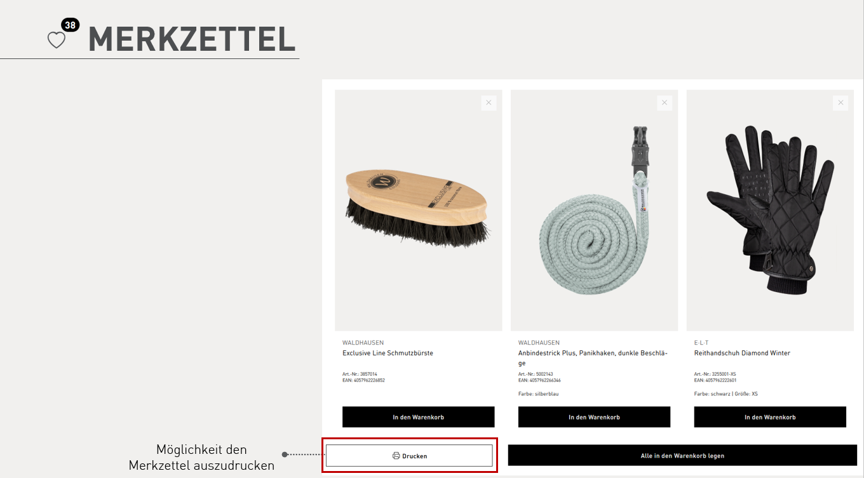864x478 pixels.
Task: Add the Anbindestrick Plus to the Warenkorb
Action: (x=594, y=417)
